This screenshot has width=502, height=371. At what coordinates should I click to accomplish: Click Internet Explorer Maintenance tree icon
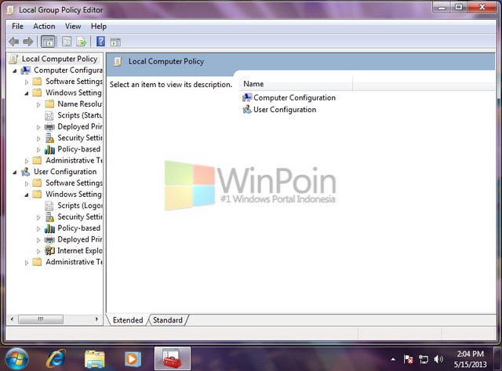49,251
